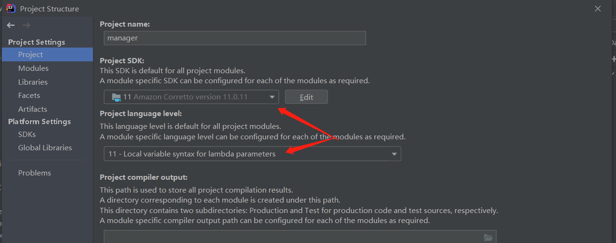Click the forward navigation arrow

[27, 25]
